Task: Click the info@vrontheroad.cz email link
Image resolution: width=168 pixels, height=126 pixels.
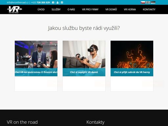Action: (18, 3)
